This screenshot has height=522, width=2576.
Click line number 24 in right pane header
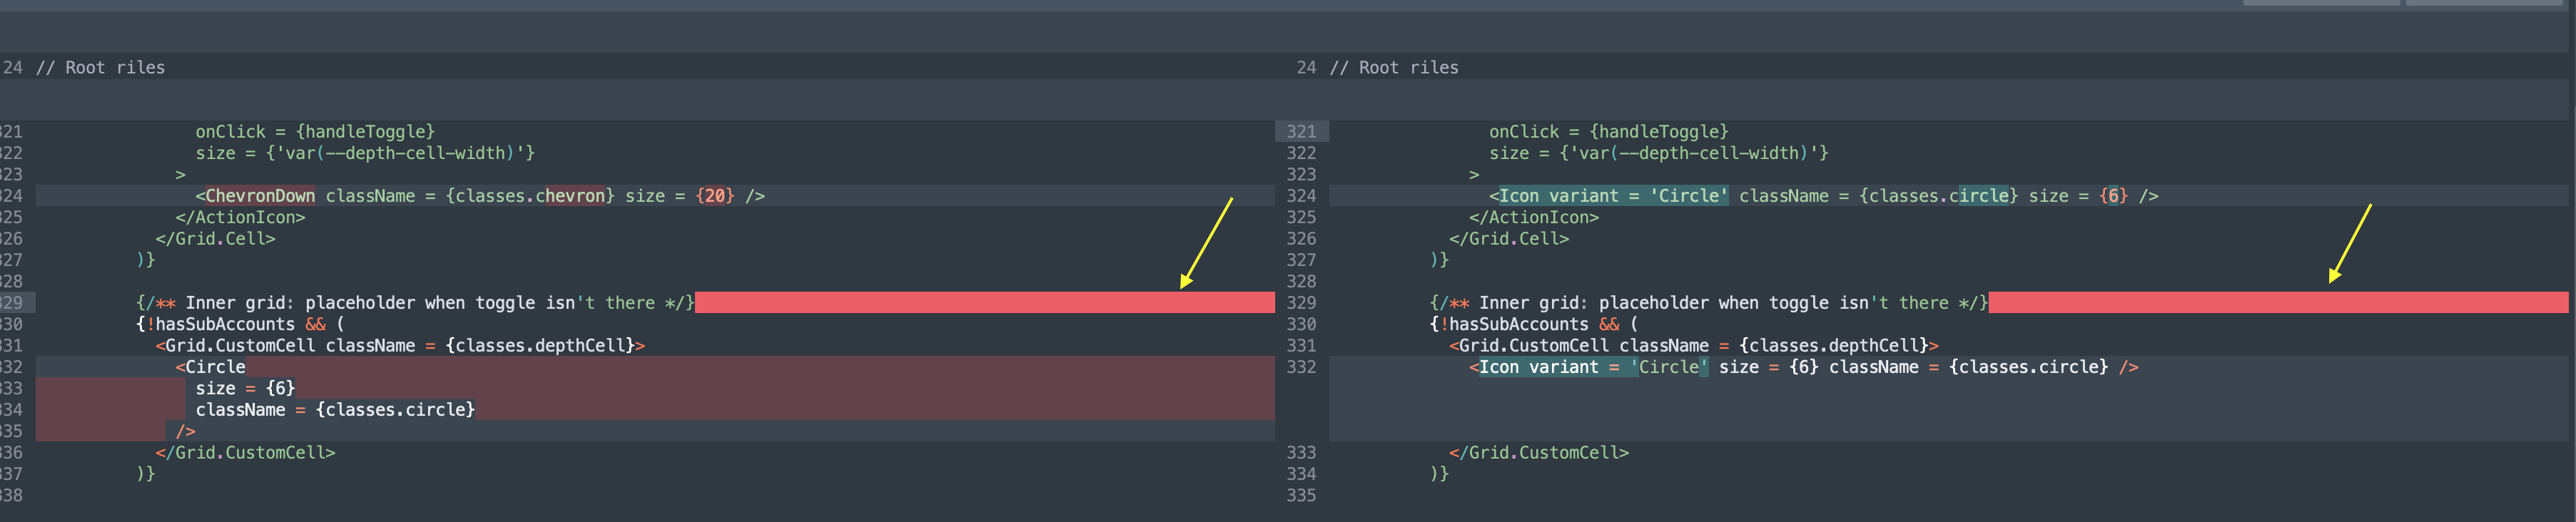point(1306,67)
